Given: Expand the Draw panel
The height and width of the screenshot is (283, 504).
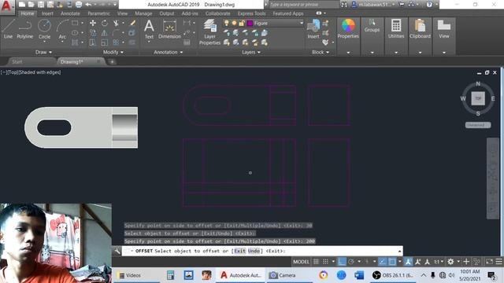Looking at the screenshot, I should pyautogui.click(x=44, y=52).
